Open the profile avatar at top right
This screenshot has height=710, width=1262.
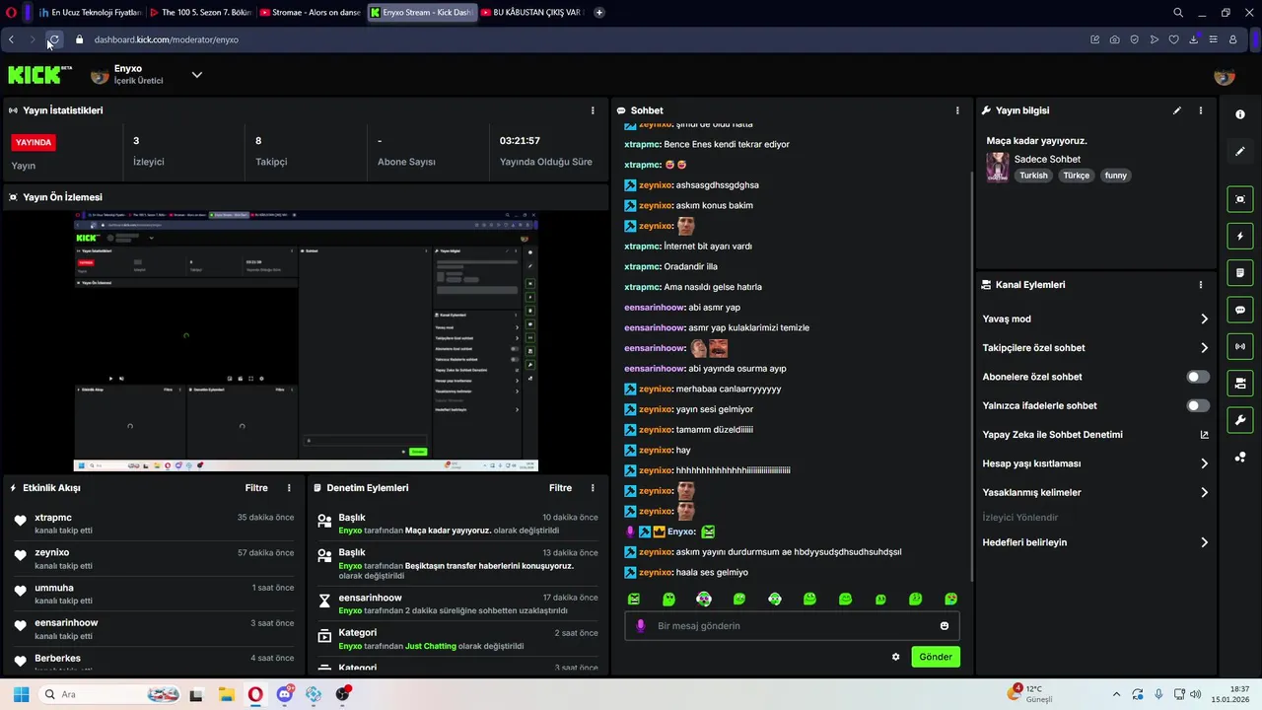pyautogui.click(x=1225, y=75)
